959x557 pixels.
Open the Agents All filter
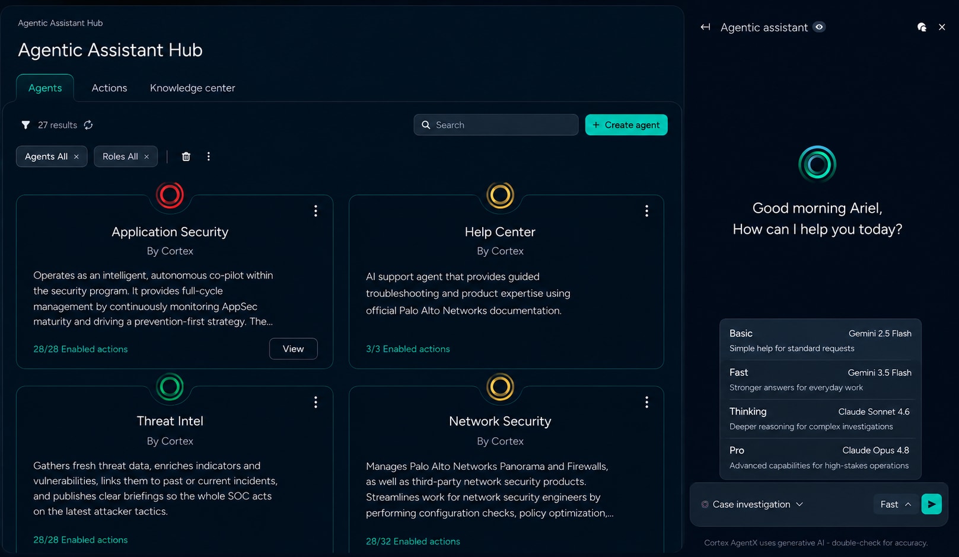tap(46, 156)
